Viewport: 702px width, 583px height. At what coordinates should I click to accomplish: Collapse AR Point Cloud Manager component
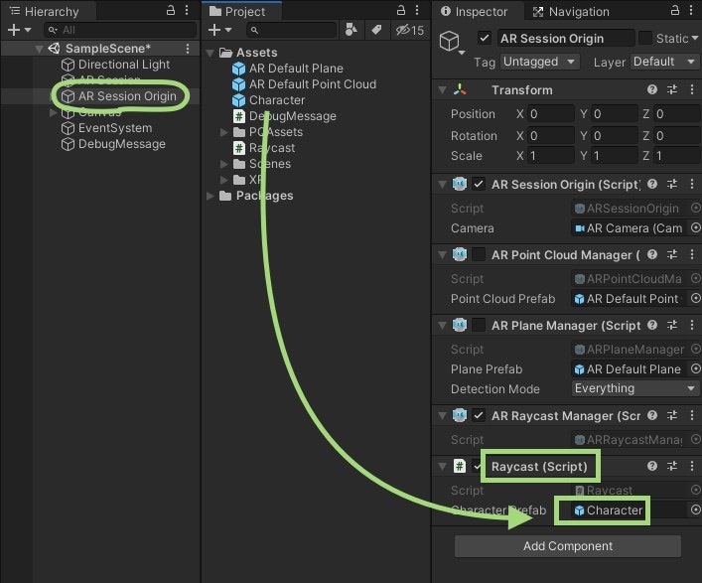click(442, 255)
